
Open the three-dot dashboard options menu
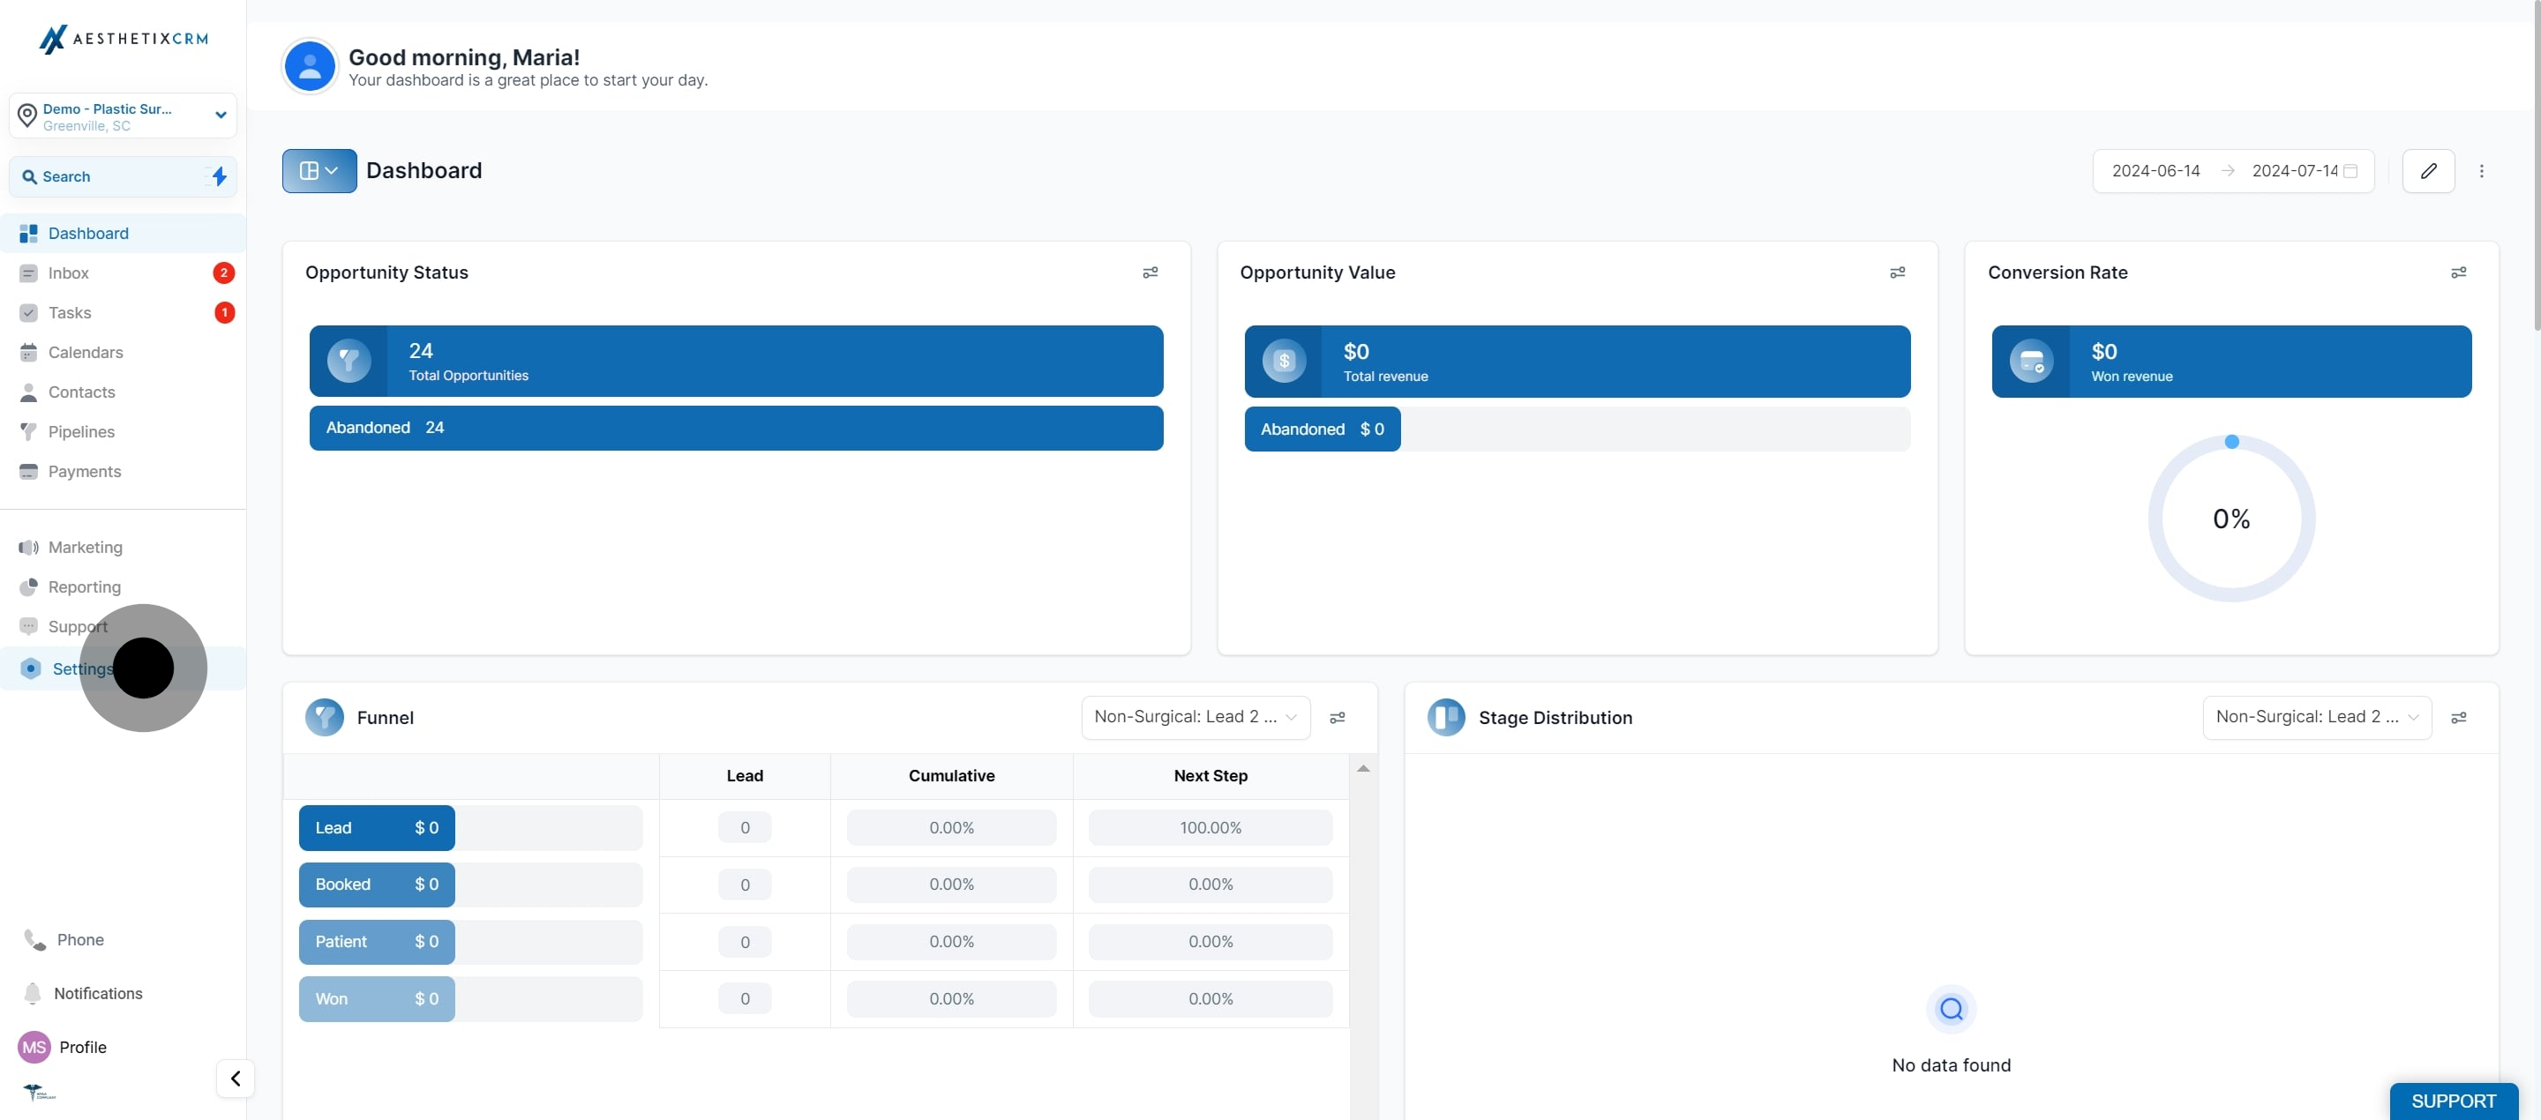tap(2481, 172)
